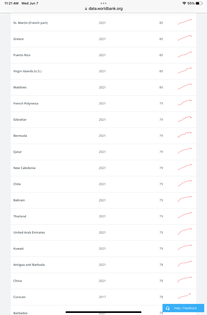Tap the battery indicator icon
Screen dimensions: 207x315
[199, 3]
